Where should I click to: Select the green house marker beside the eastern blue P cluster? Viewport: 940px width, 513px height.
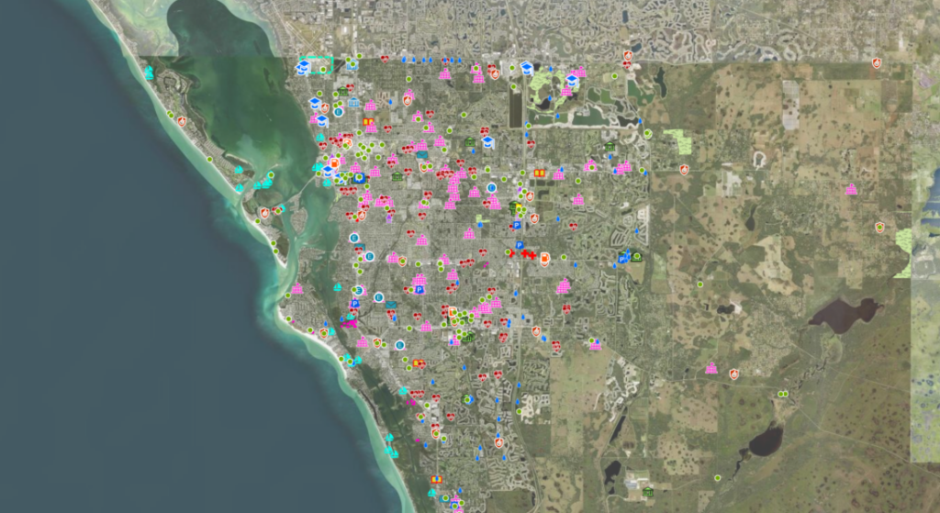(x=636, y=257)
